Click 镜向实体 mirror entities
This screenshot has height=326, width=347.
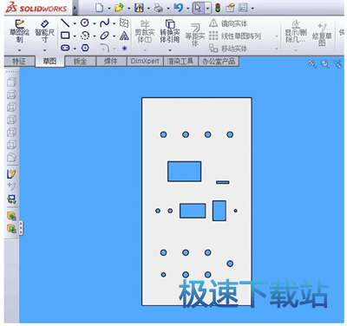click(228, 23)
